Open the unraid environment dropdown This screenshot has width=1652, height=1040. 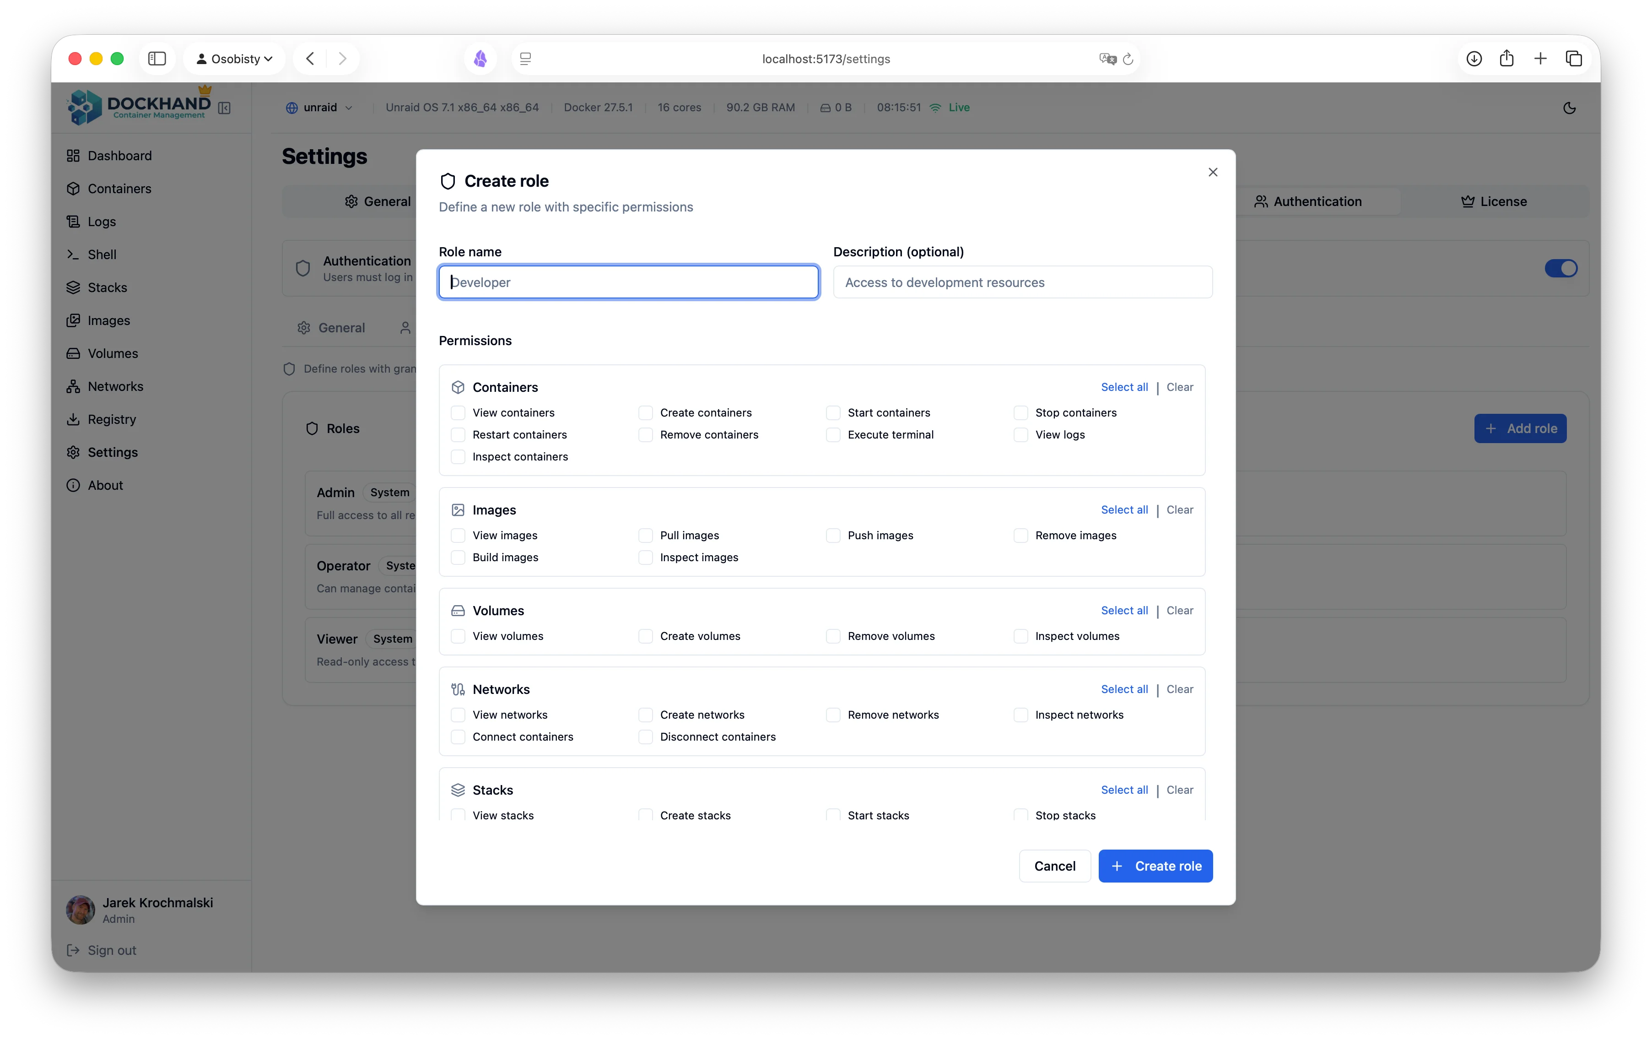click(320, 108)
